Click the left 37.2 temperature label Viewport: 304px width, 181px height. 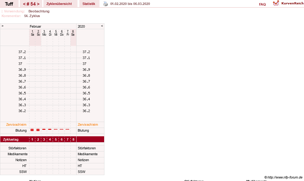(x=22, y=52)
